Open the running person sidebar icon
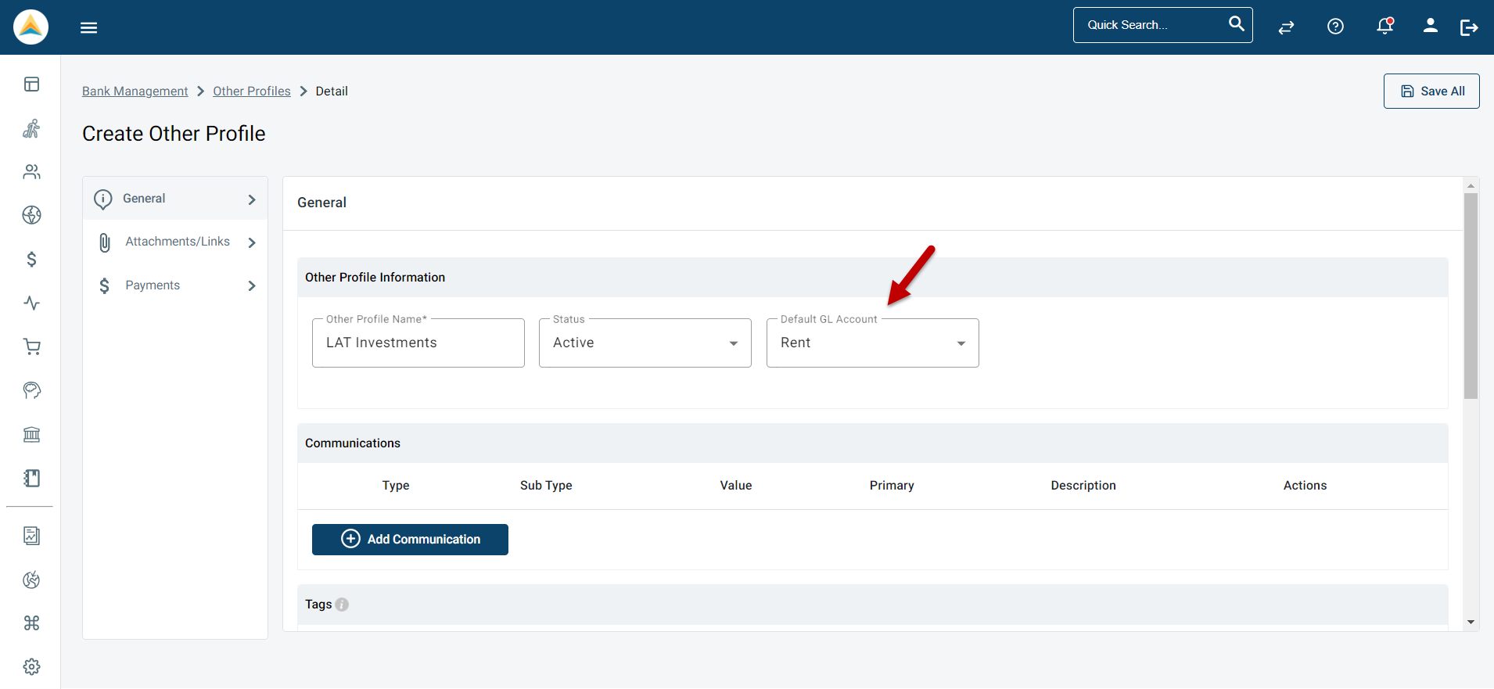 point(31,128)
